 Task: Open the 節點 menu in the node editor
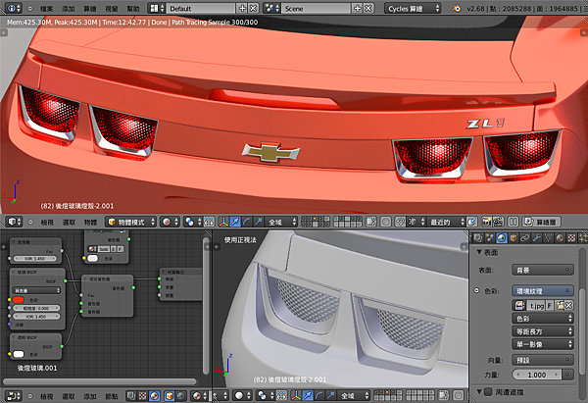[112, 396]
